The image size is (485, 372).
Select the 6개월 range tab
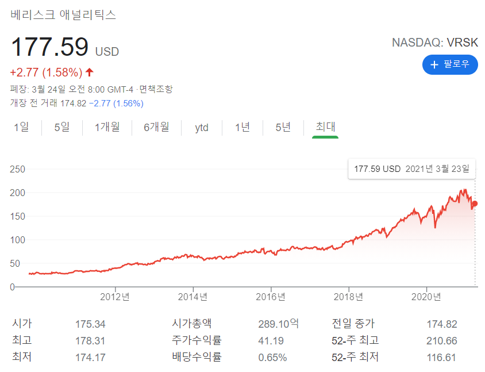157,127
